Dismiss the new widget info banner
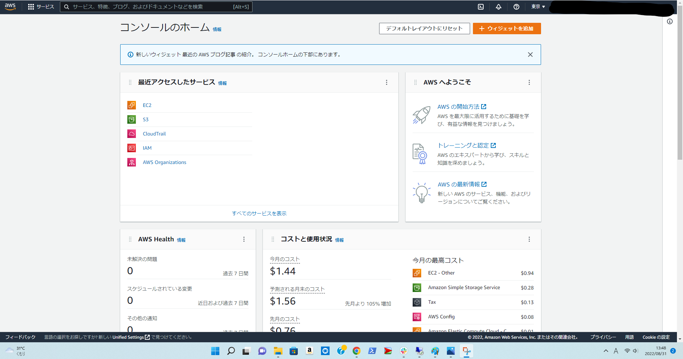This screenshot has height=359, width=683. [x=530, y=55]
